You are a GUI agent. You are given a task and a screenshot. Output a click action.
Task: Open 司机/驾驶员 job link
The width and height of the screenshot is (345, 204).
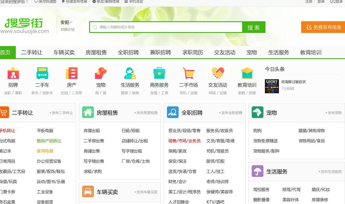point(218,151)
